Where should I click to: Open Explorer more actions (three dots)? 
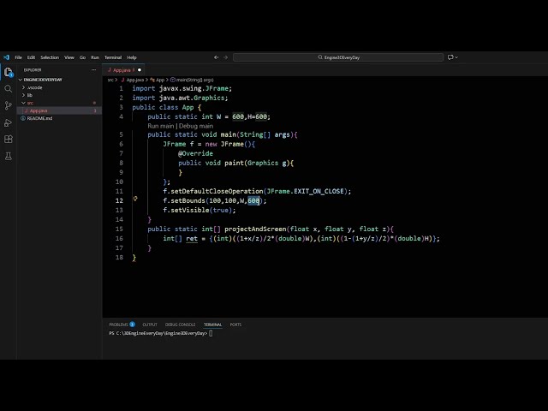[93, 70]
